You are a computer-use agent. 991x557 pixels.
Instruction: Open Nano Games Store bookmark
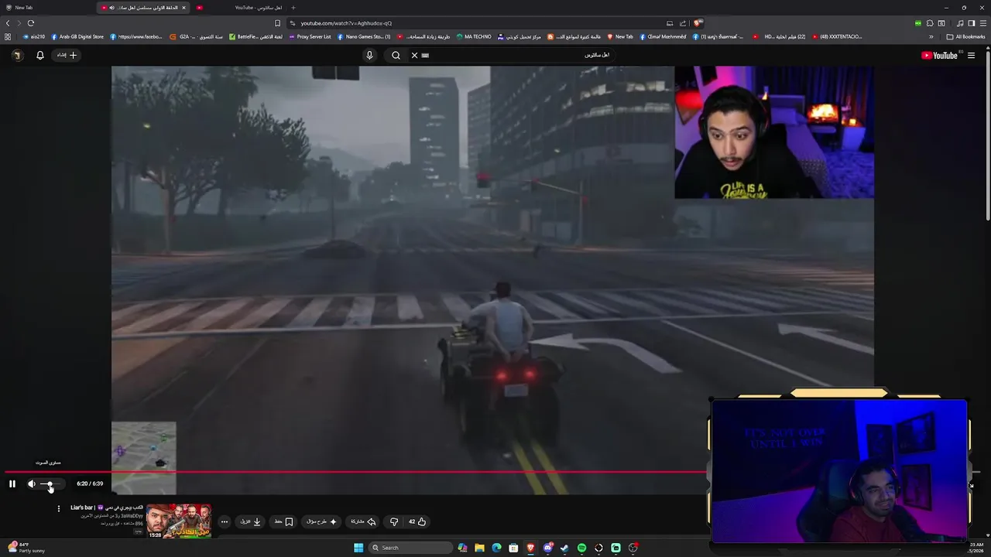(364, 36)
